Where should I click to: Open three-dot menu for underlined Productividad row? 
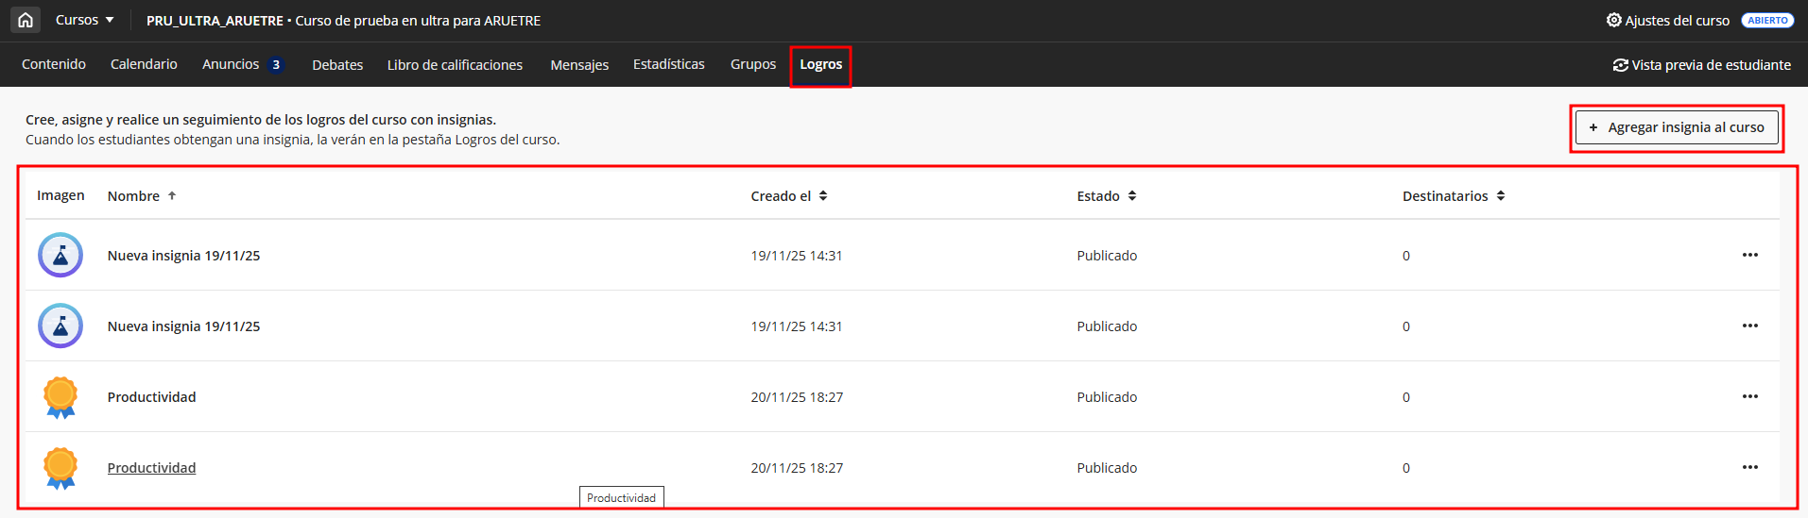tap(1749, 467)
